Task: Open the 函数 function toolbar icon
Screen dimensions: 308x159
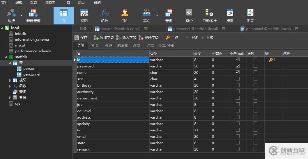Action: point(105,15)
